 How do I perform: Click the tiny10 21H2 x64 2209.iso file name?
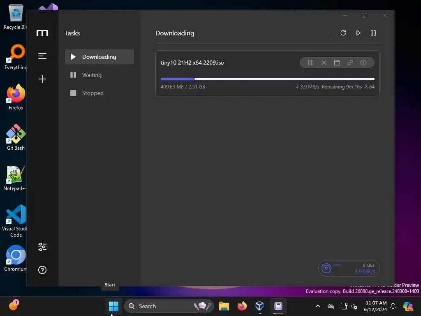click(x=192, y=63)
